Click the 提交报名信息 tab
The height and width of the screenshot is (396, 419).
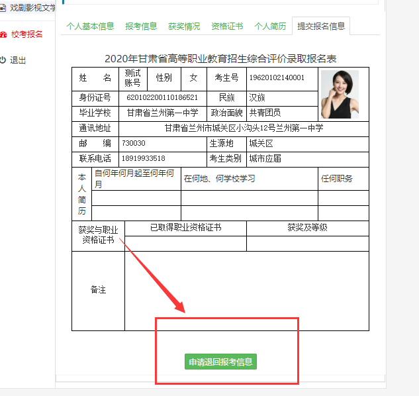coord(321,26)
